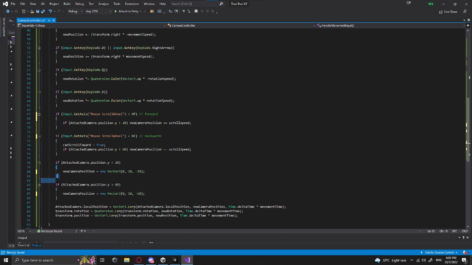472x265 pixels.
Task: Click Add to Source Control button
Action: 438,252
